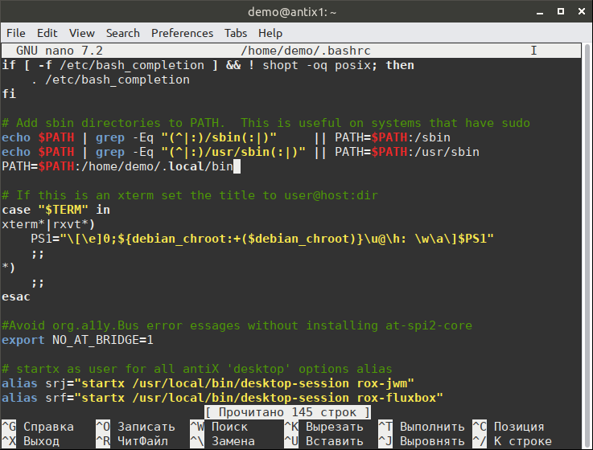This screenshot has width=593, height=450.
Task: Click the ^X Выход shortcut label
Action: tap(31, 441)
